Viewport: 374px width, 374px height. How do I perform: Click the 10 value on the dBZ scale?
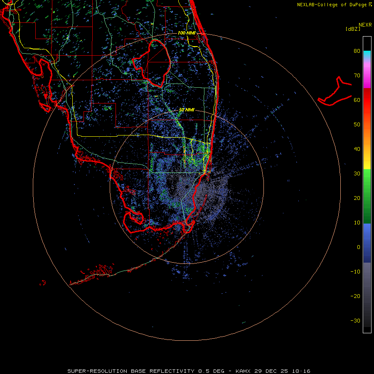coord(357,223)
